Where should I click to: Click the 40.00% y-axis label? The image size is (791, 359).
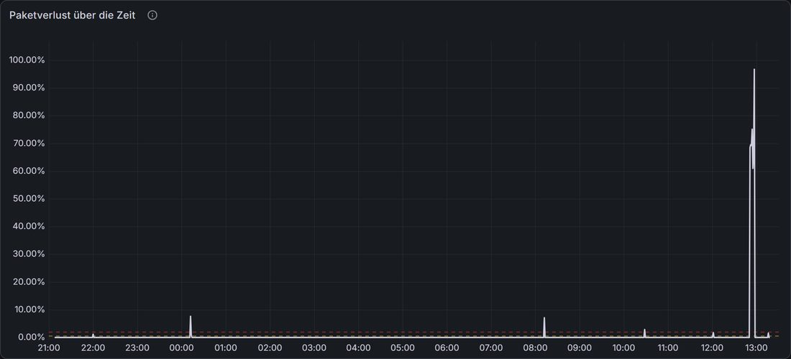pos(29,227)
